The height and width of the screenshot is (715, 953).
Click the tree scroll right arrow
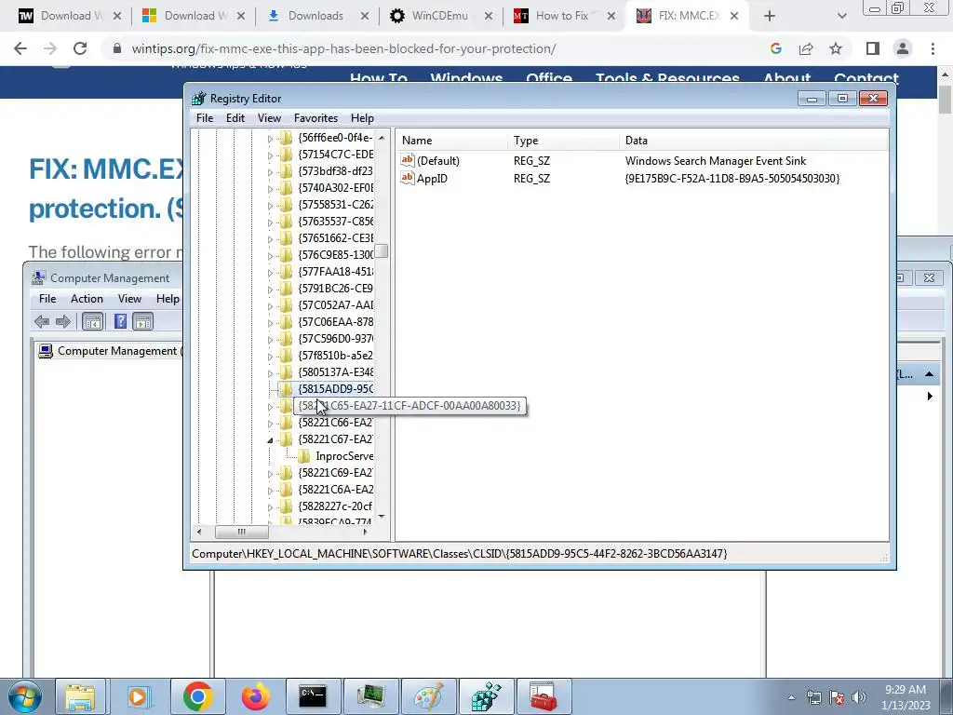tap(365, 532)
